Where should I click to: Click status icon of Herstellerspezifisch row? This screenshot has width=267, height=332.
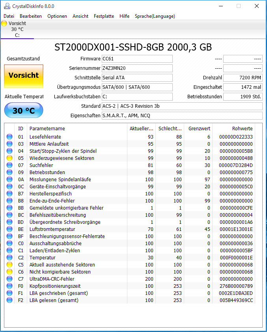pos(9,193)
